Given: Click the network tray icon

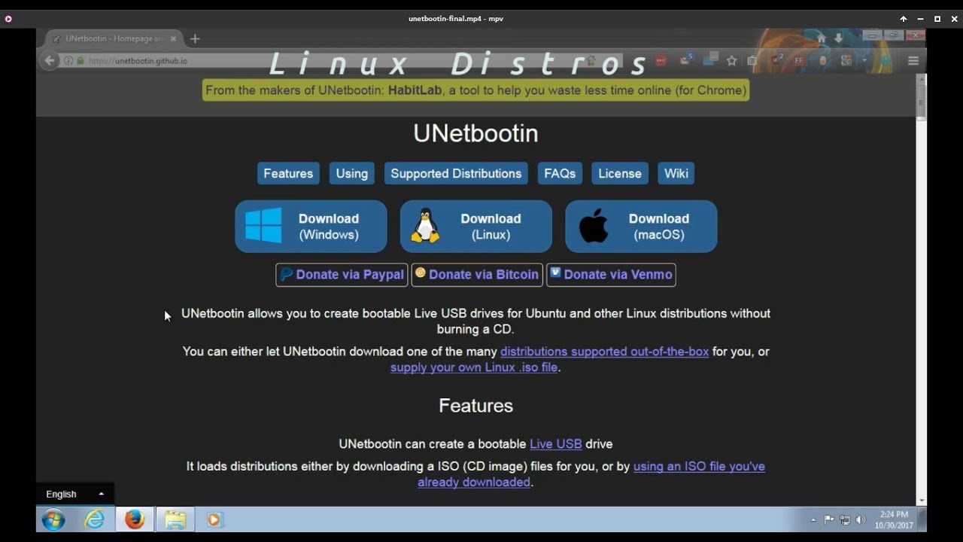Looking at the screenshot, I should 845,519.
